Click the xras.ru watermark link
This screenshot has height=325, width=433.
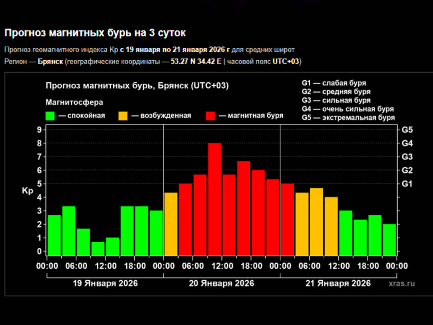coord(402,283)
